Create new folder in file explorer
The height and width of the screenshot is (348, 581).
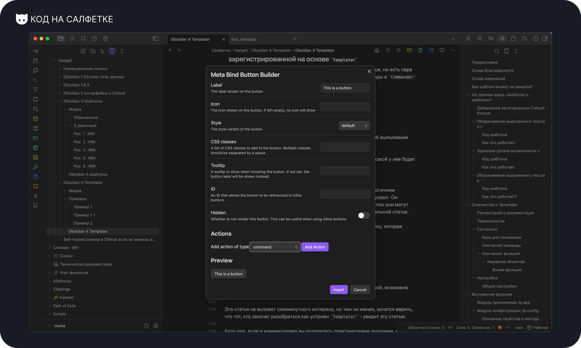[93, 51]
